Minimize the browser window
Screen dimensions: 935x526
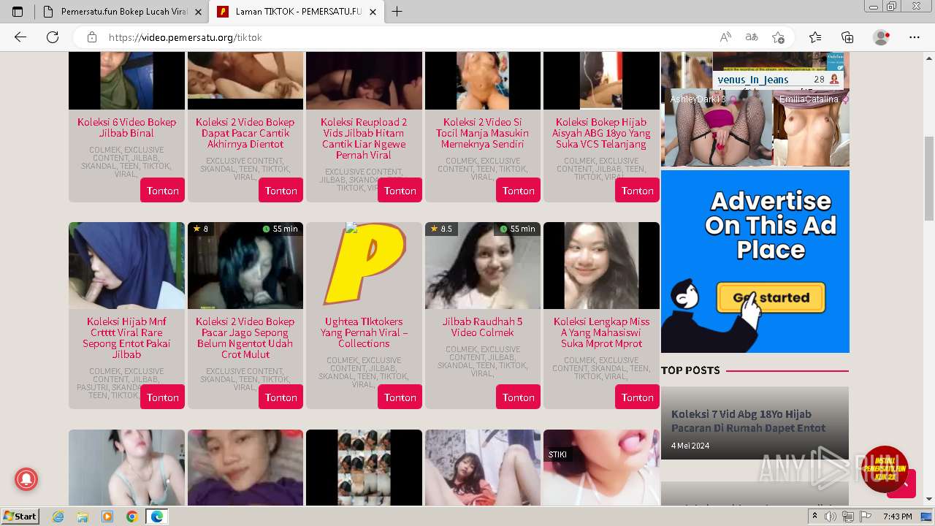(x=873, y=7)
